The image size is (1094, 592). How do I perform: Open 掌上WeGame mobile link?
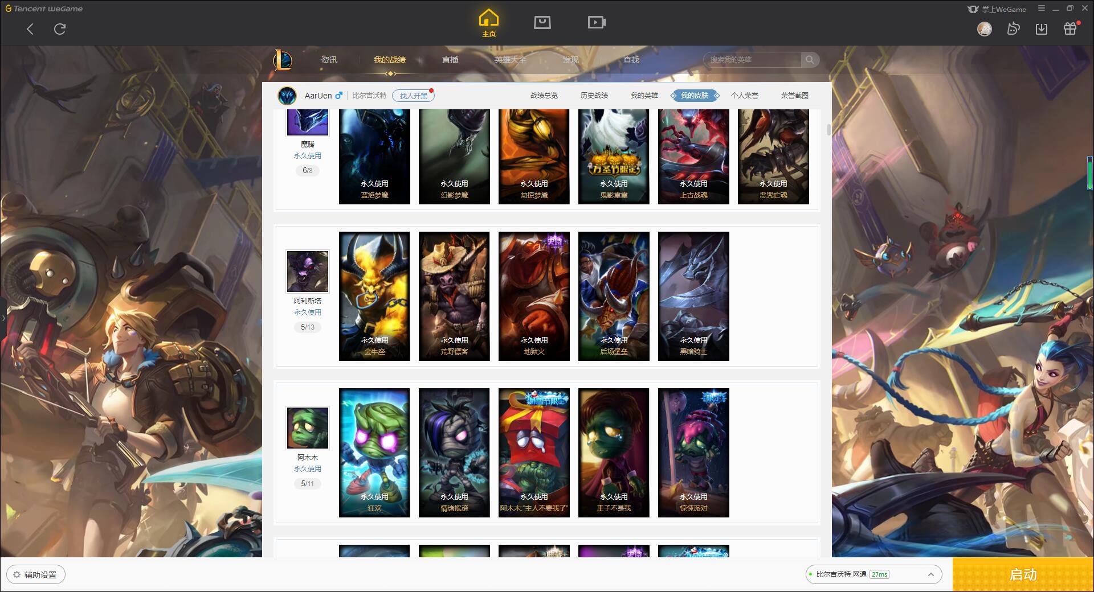[997, 9]
